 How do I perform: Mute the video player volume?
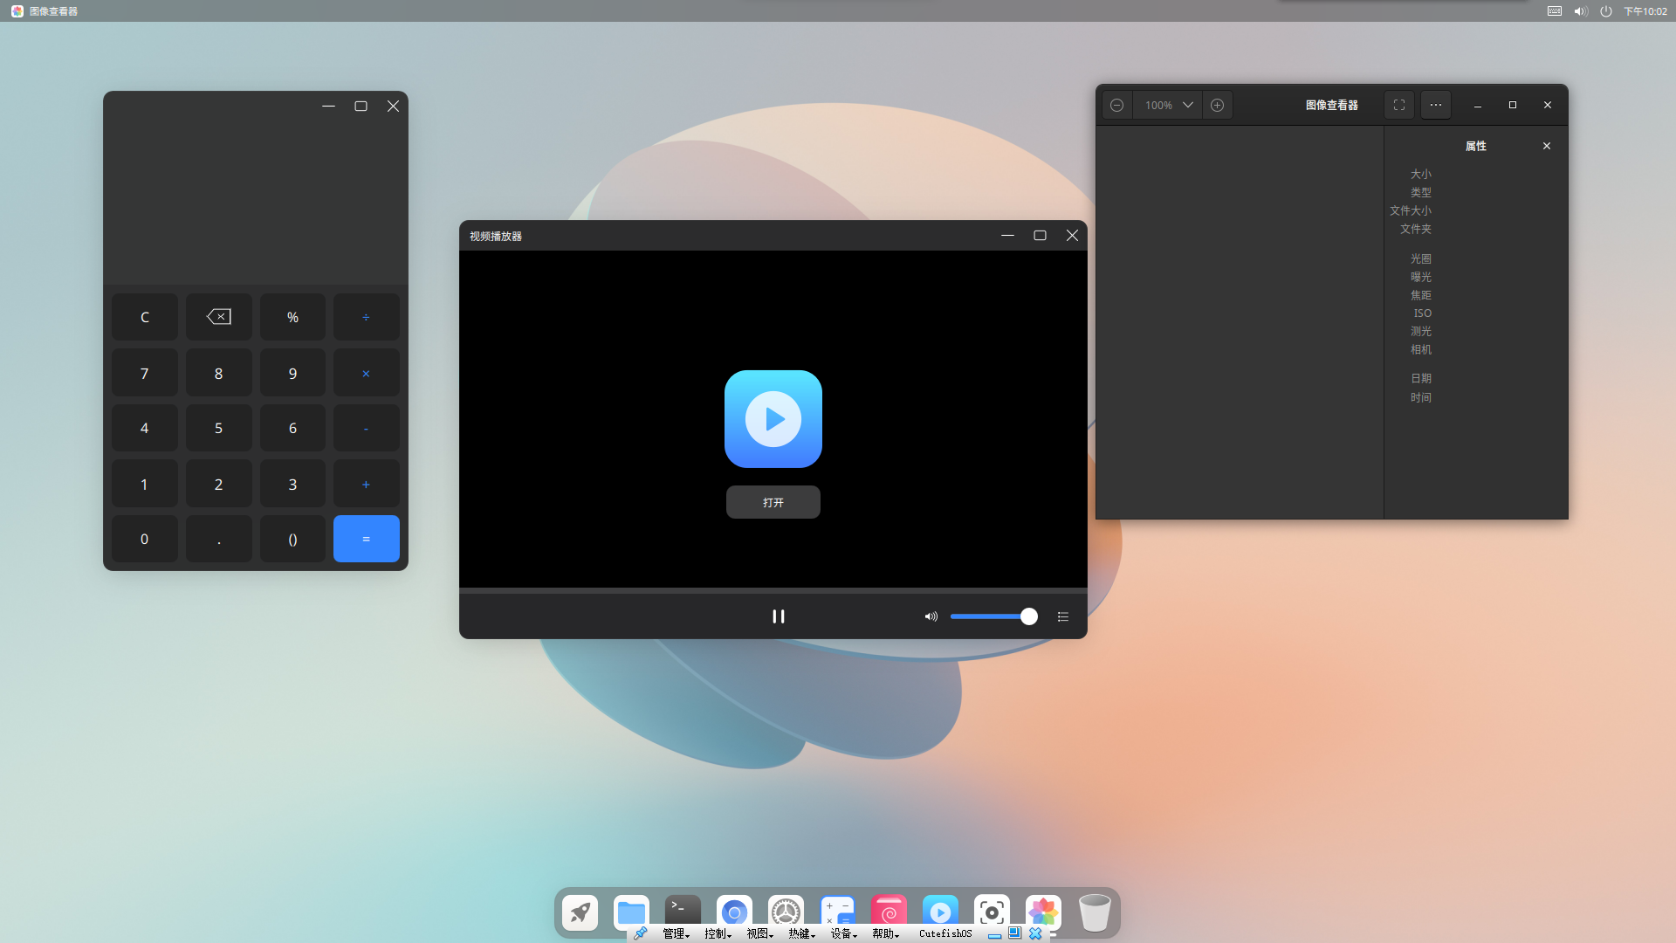point(930,616)
